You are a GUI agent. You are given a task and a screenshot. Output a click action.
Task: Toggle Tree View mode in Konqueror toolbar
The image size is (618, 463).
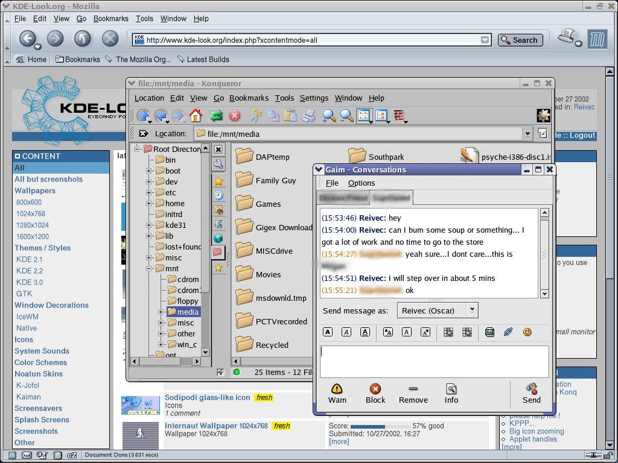(381, 116)
